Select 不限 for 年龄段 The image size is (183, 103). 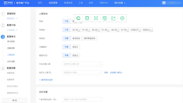[x=66, y=30]
